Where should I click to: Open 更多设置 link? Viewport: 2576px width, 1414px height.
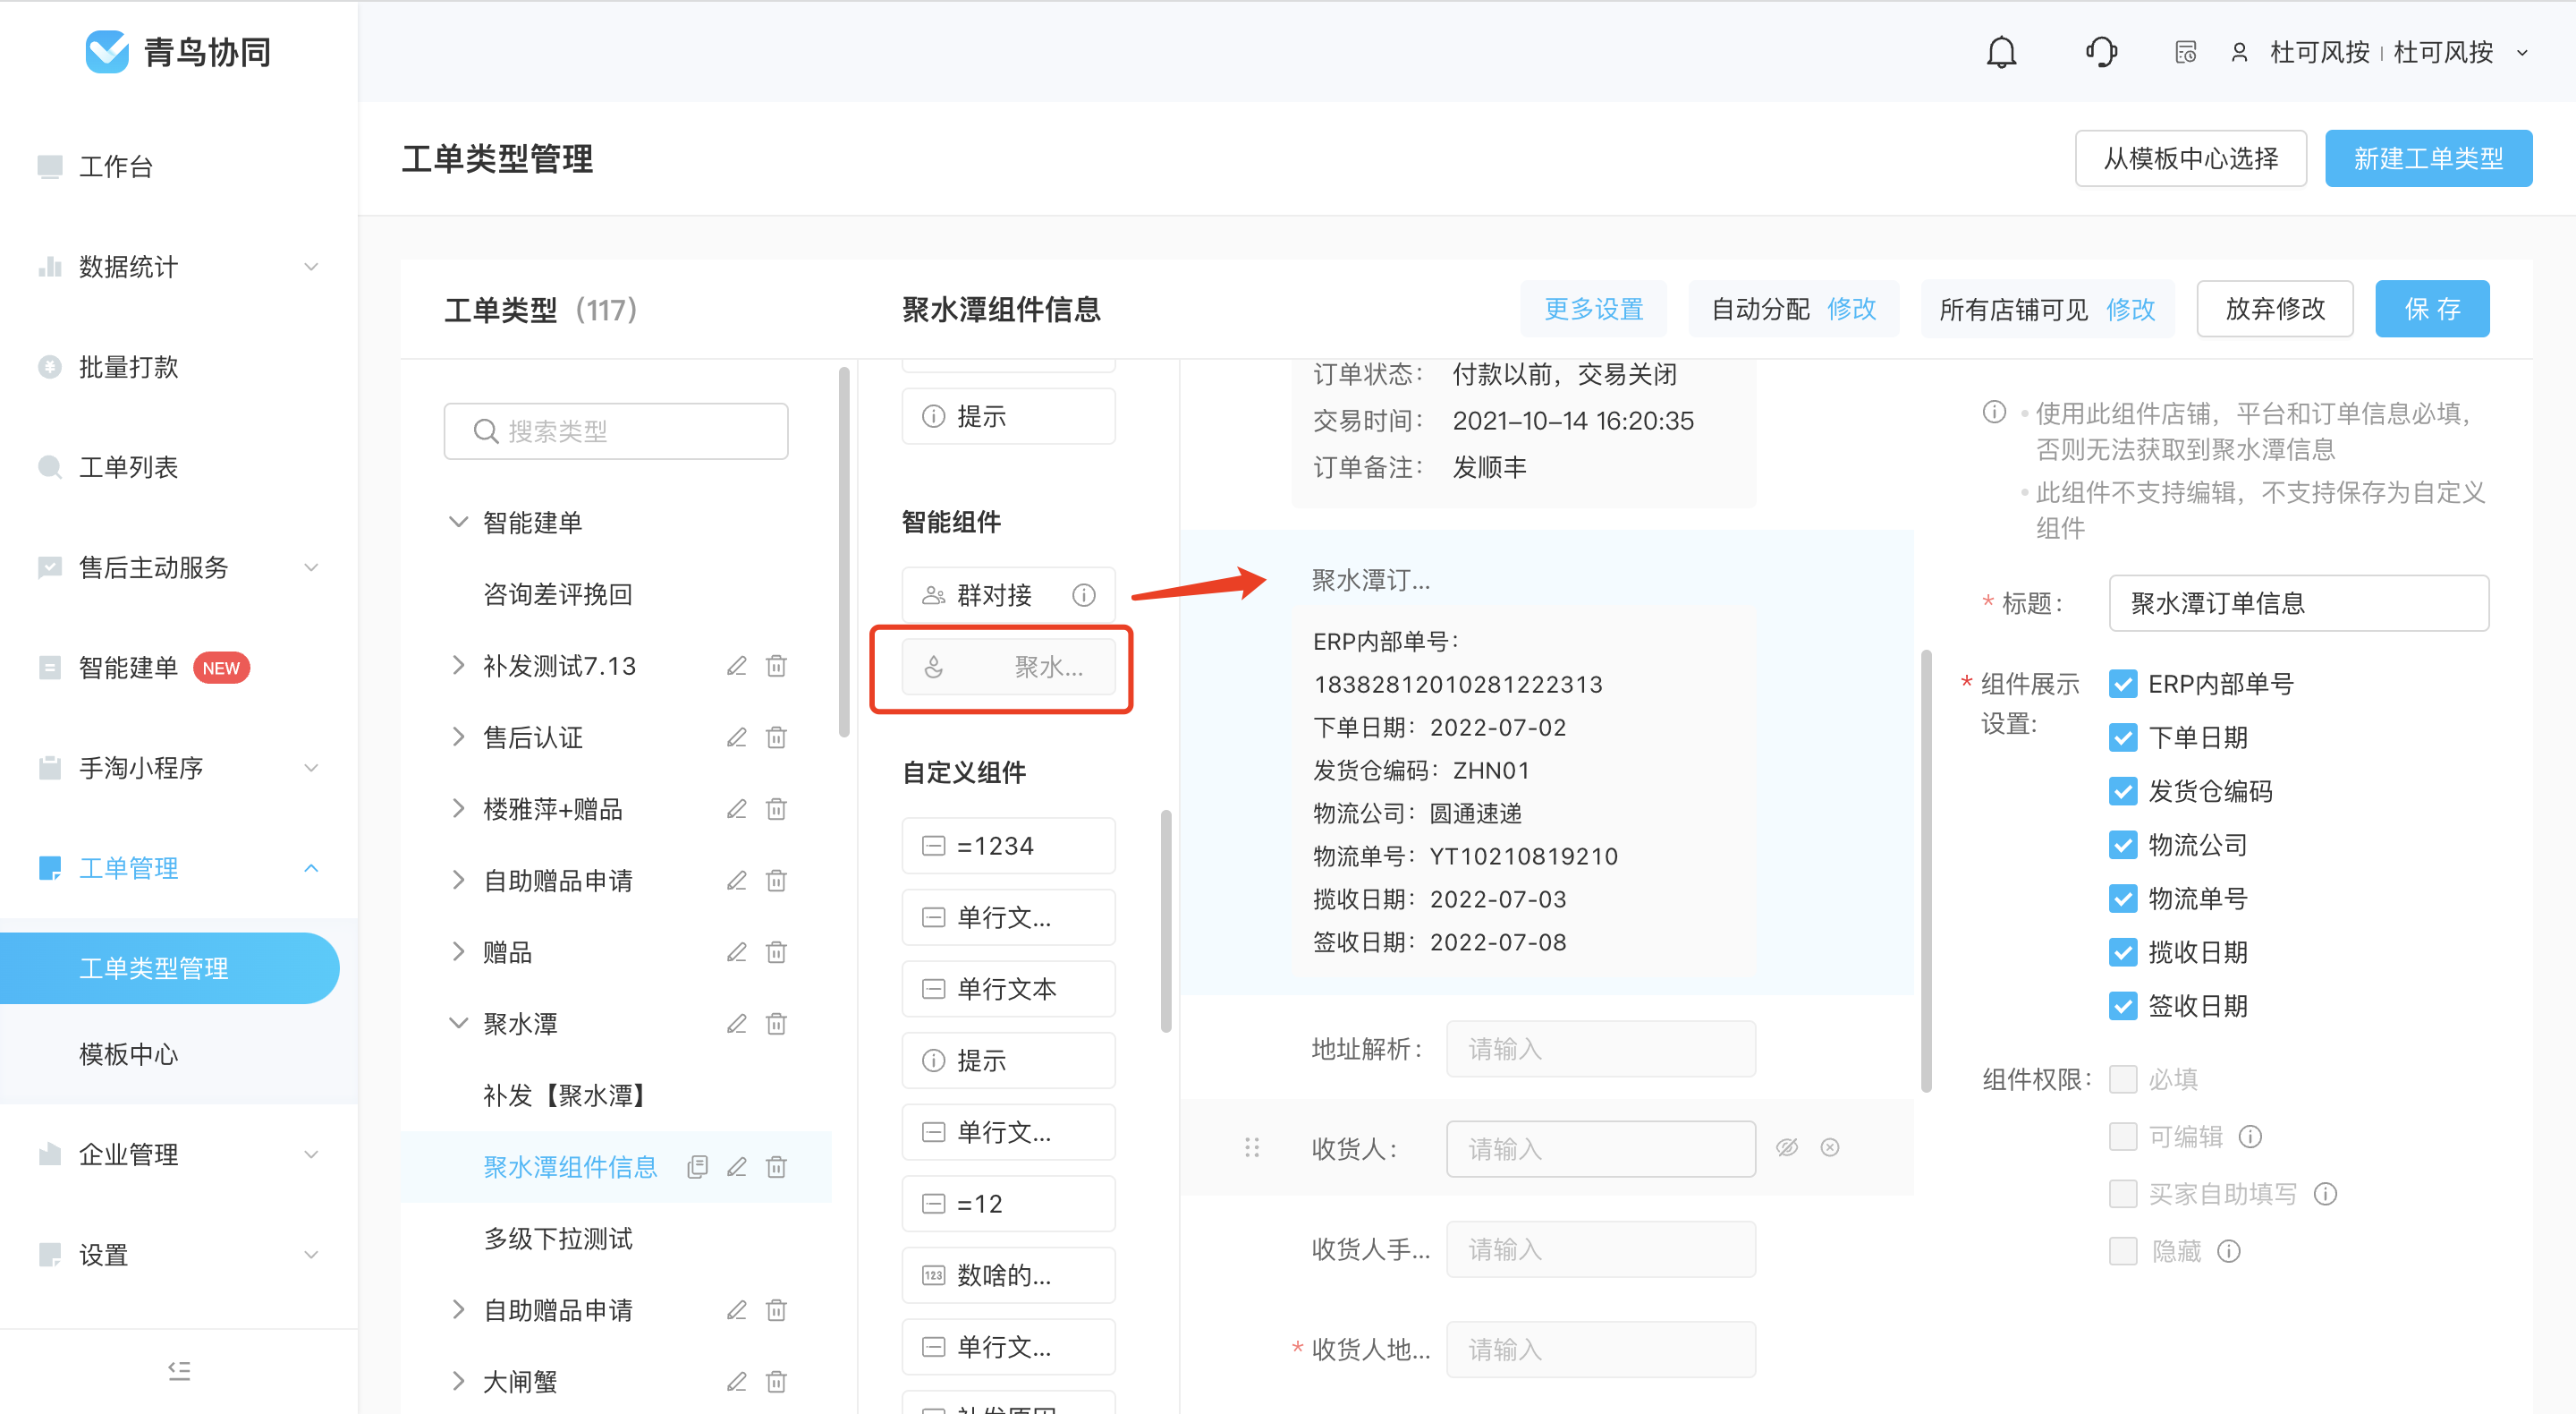[1594, 310]
